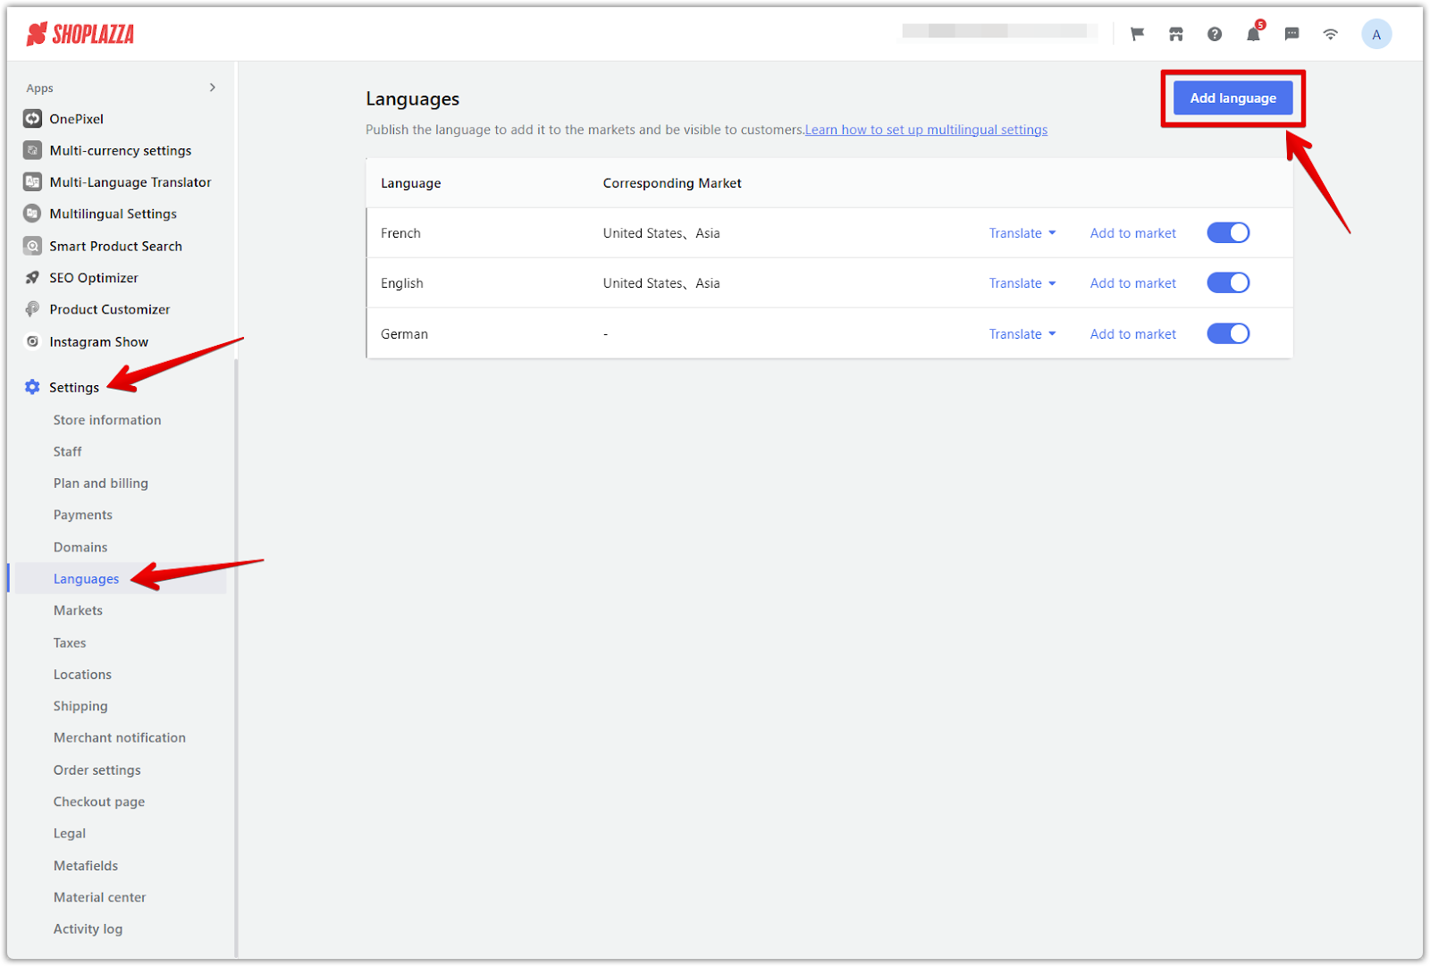Open the account avatar icon

coord(1375,35)
